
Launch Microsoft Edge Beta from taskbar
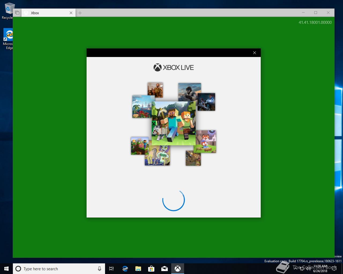[x=125, y=269]
